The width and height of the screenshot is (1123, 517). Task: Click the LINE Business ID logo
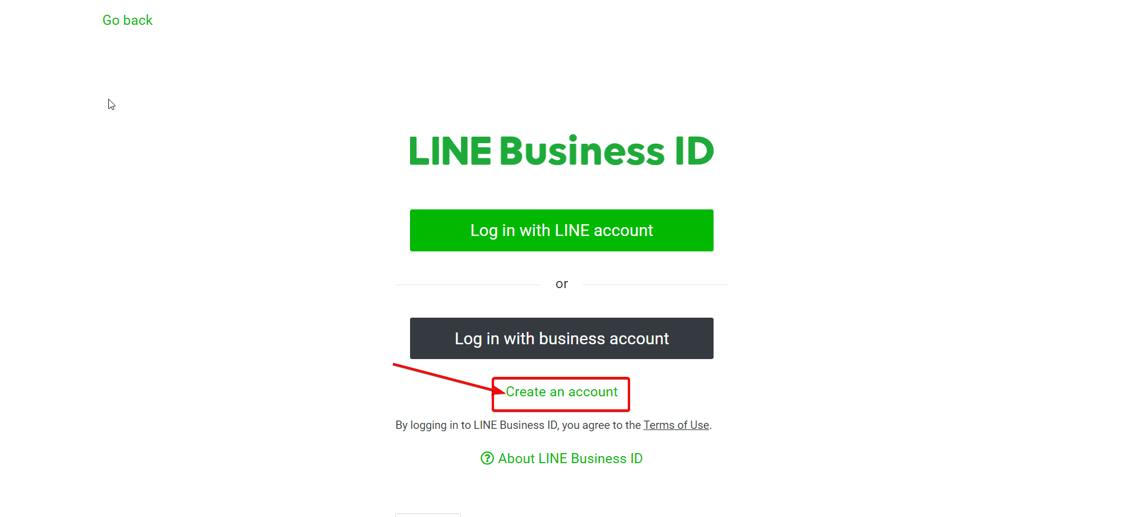(561, 151)
